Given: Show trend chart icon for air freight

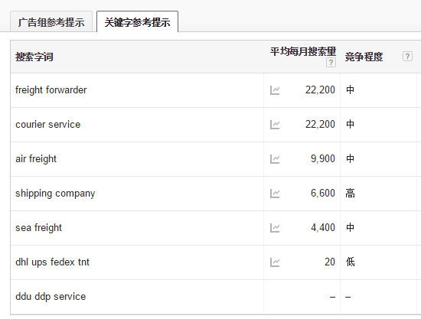Looking at the screenshot, I should (x=275, y=159).
